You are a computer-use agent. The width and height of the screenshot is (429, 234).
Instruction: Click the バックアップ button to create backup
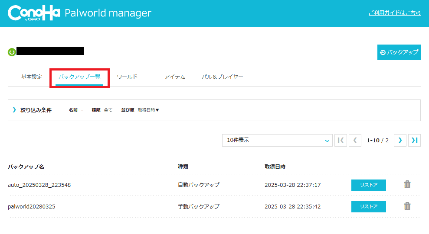coord(399,52)
